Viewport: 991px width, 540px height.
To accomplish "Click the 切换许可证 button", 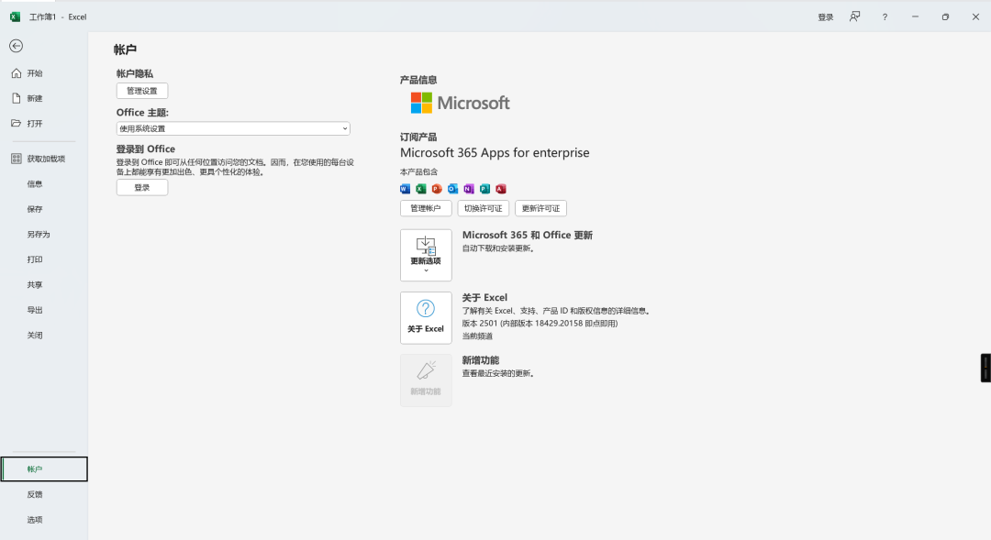I will [x=484, y=208].
